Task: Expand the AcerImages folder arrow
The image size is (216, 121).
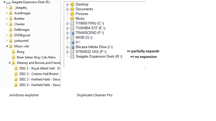Action: click(x=7, y=13)
